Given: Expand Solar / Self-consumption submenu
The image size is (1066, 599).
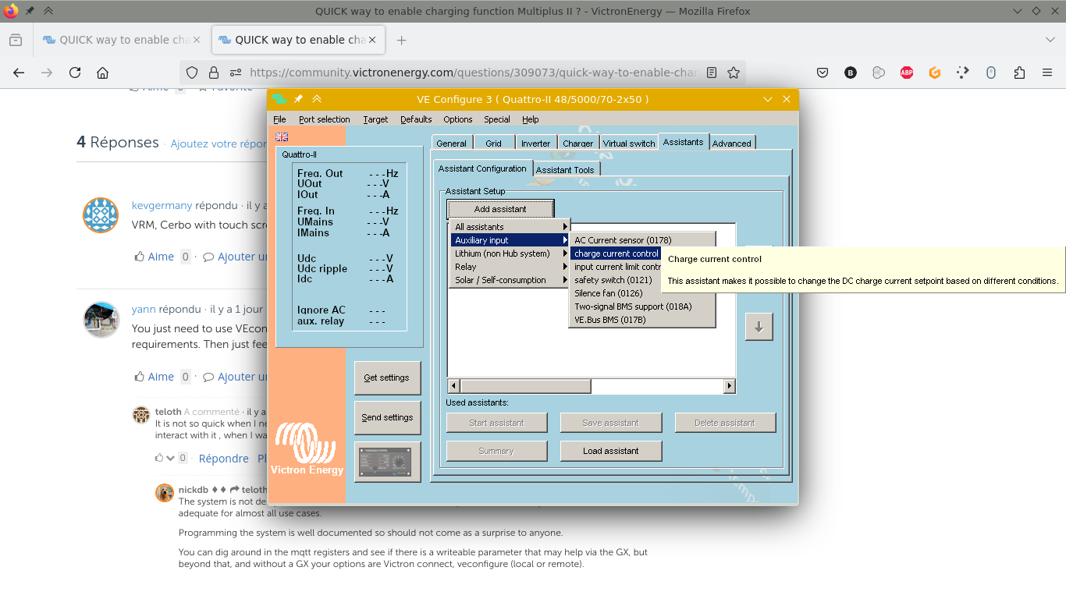Looking at the screenshot, I should (510, 280).
